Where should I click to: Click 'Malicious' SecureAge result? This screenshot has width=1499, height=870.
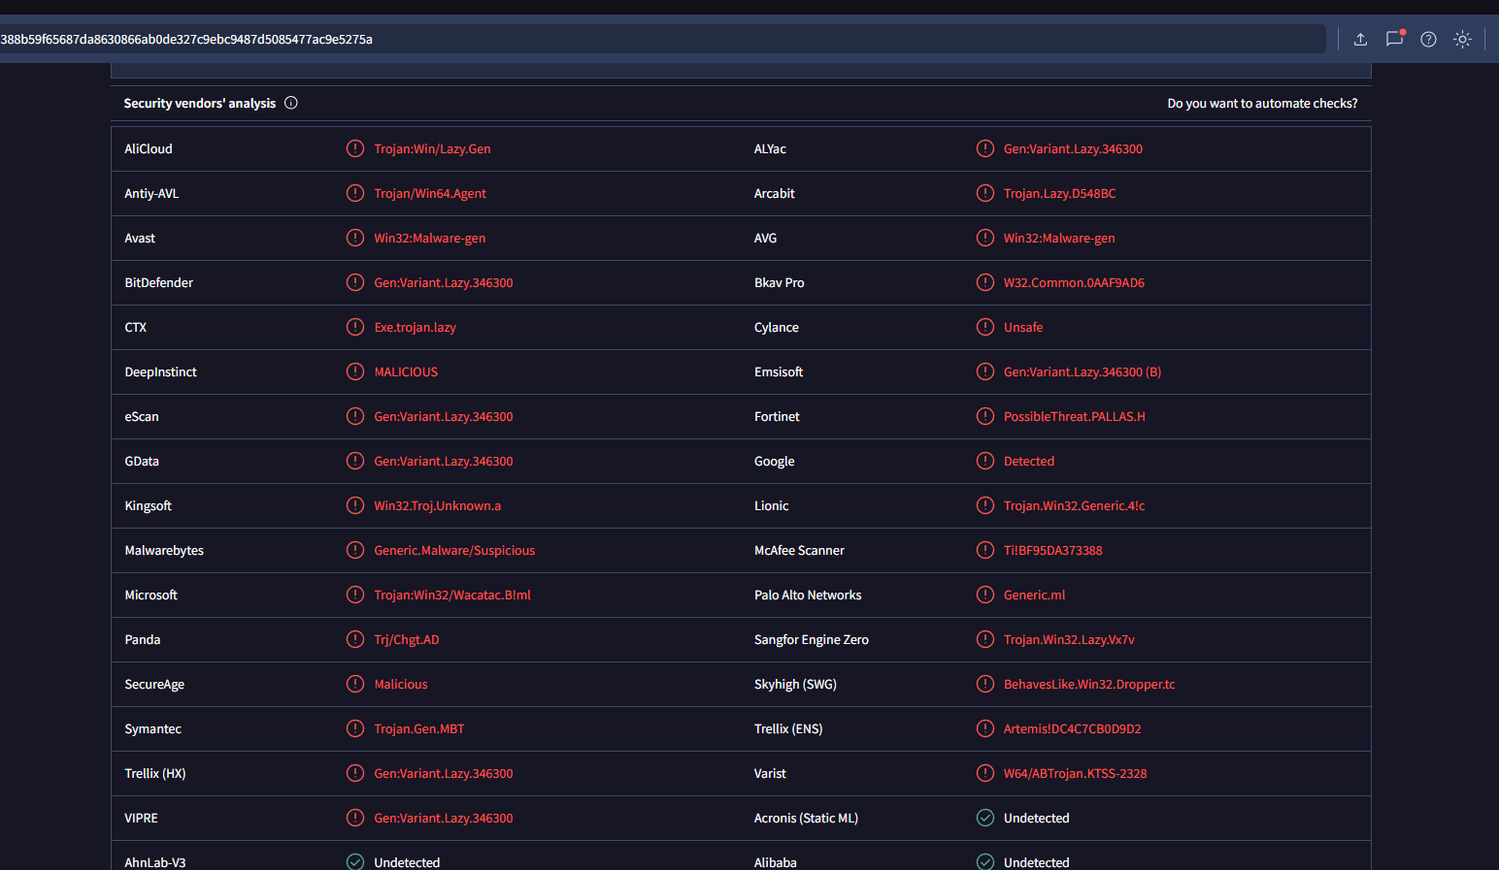400,685
